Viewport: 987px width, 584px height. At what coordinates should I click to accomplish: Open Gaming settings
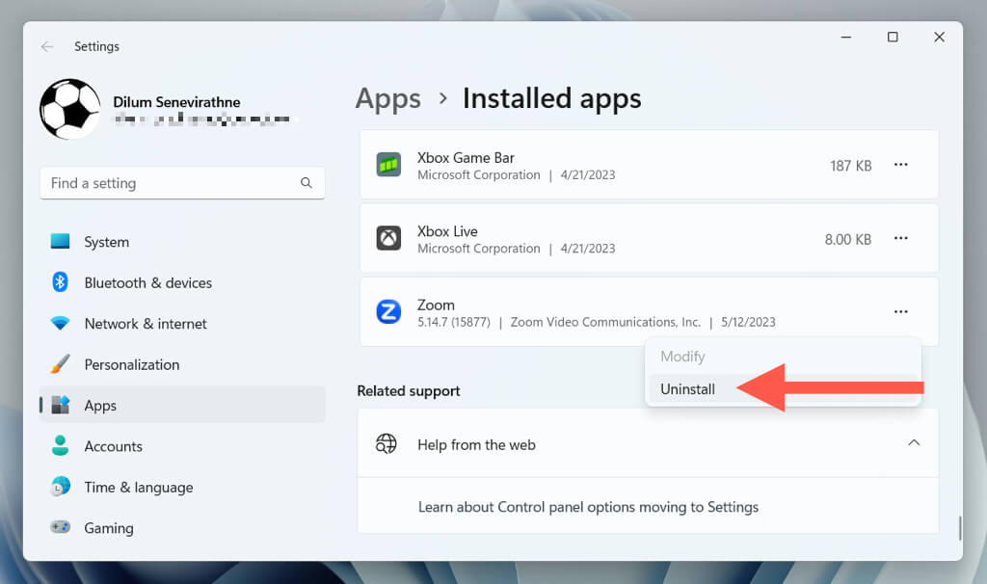[182, 528]
